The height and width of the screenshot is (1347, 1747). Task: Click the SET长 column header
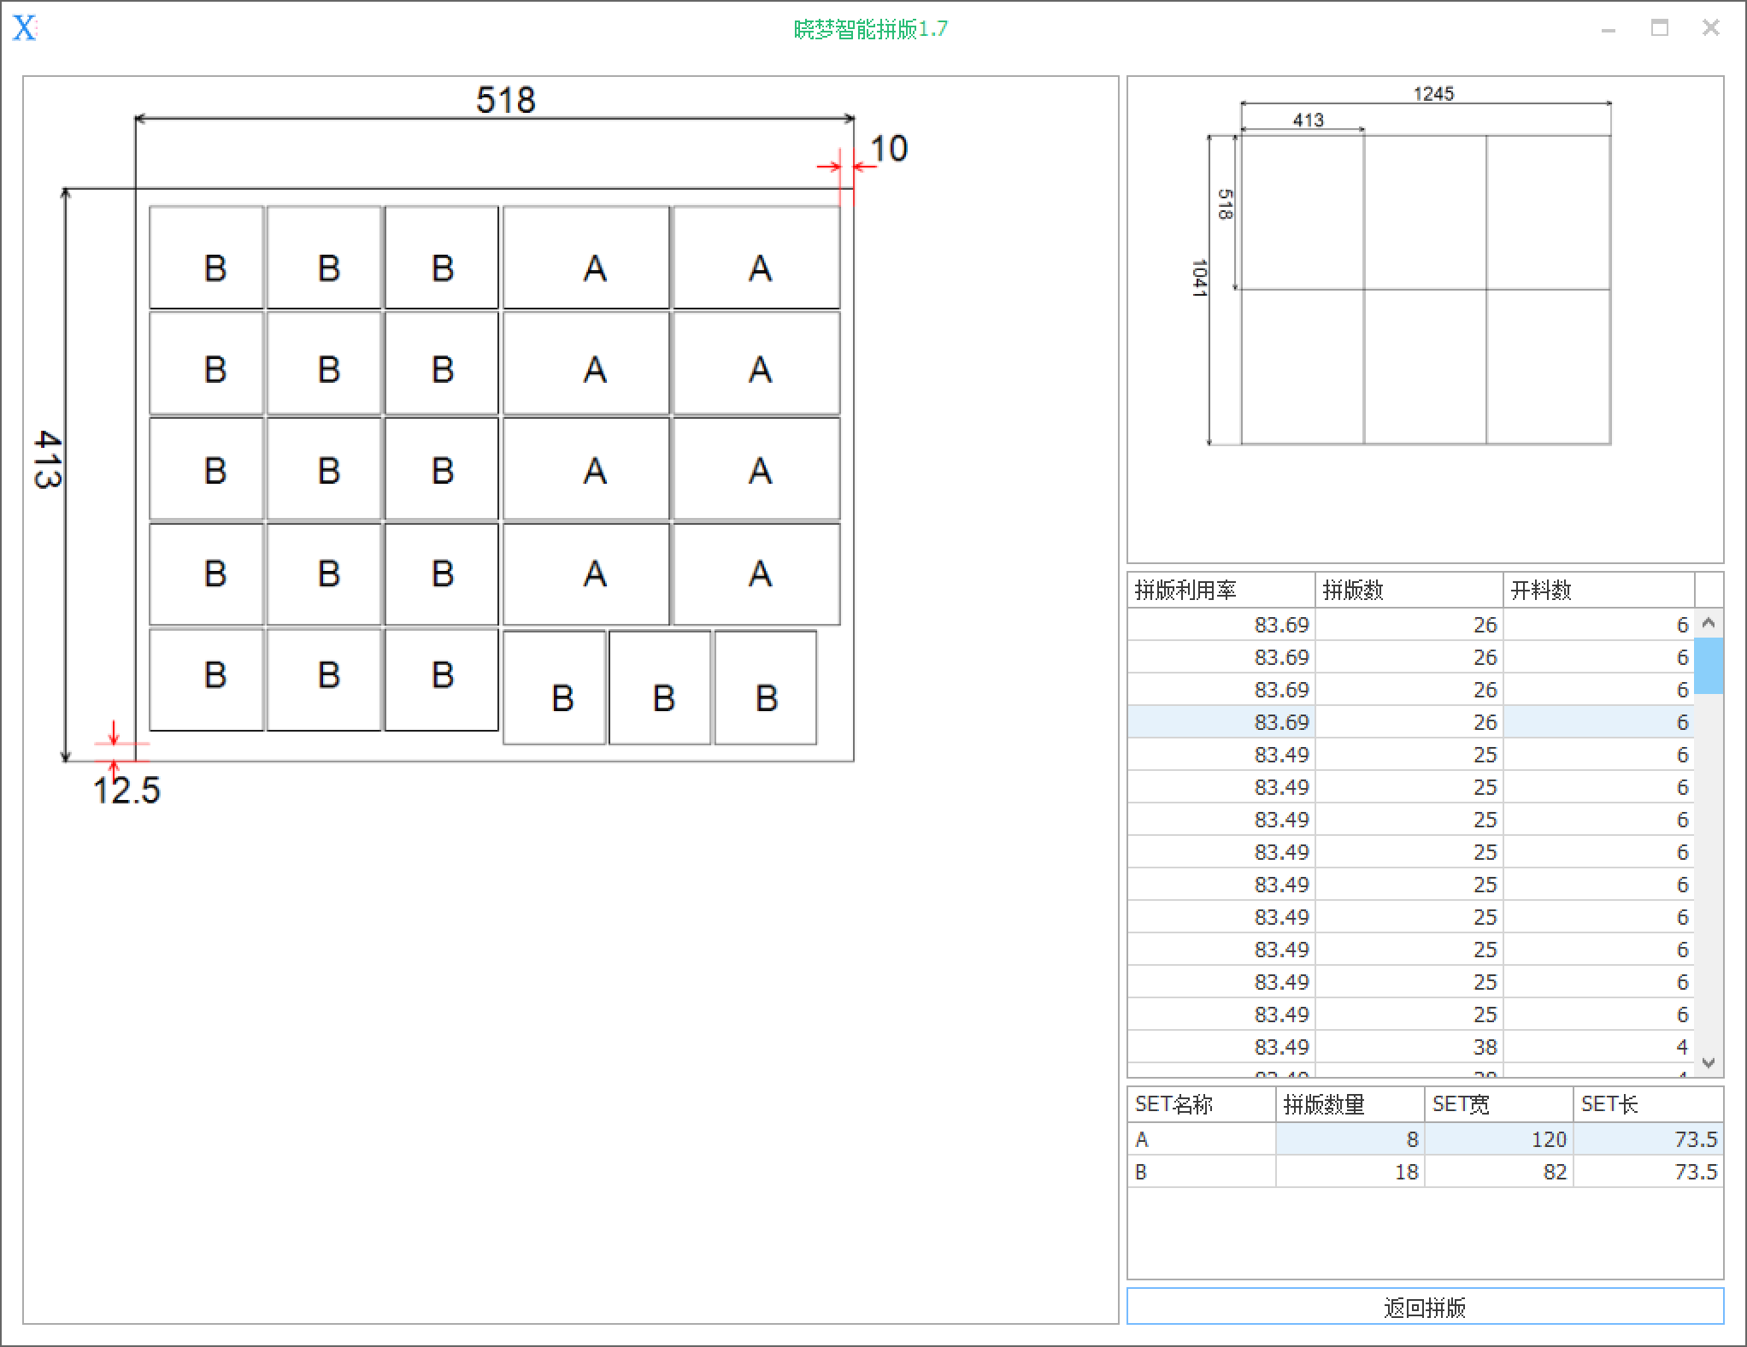tap(1648, 1104)
